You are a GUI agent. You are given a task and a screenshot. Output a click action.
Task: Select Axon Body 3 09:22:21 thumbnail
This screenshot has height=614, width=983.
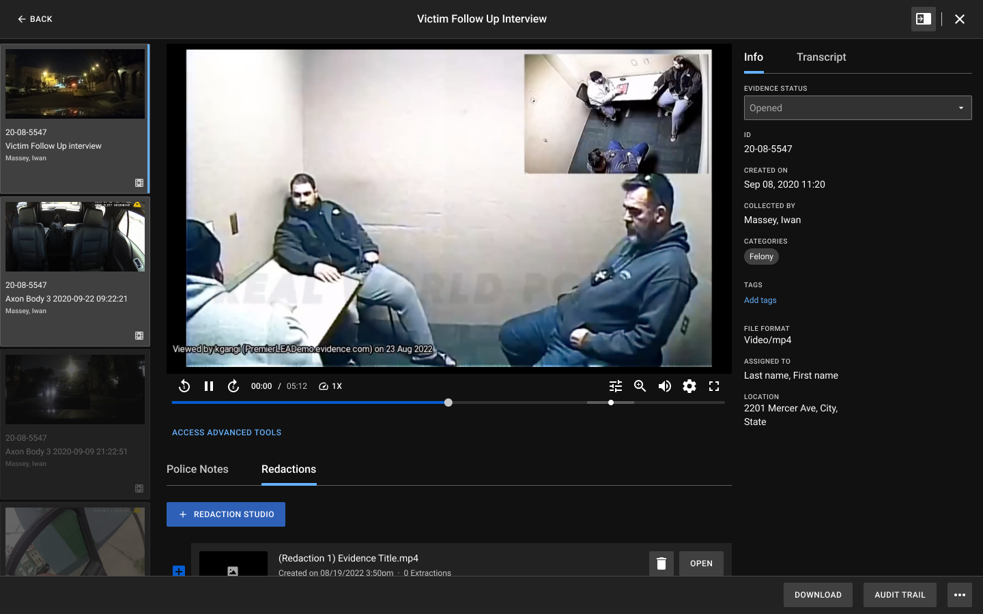tap(75, 237)
